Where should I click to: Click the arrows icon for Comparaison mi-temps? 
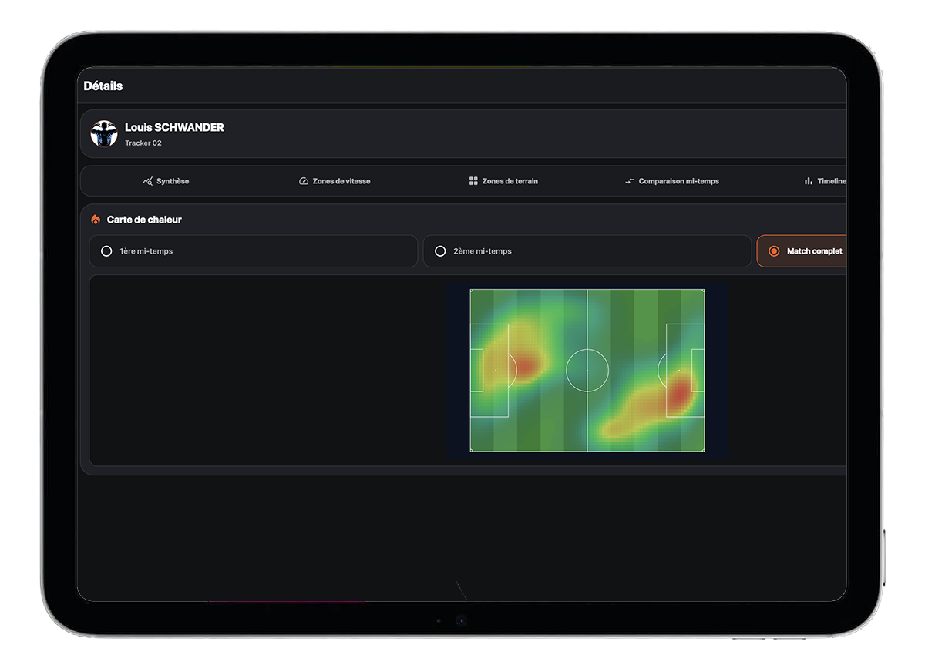pyautogui.click(x=630, y=181)
